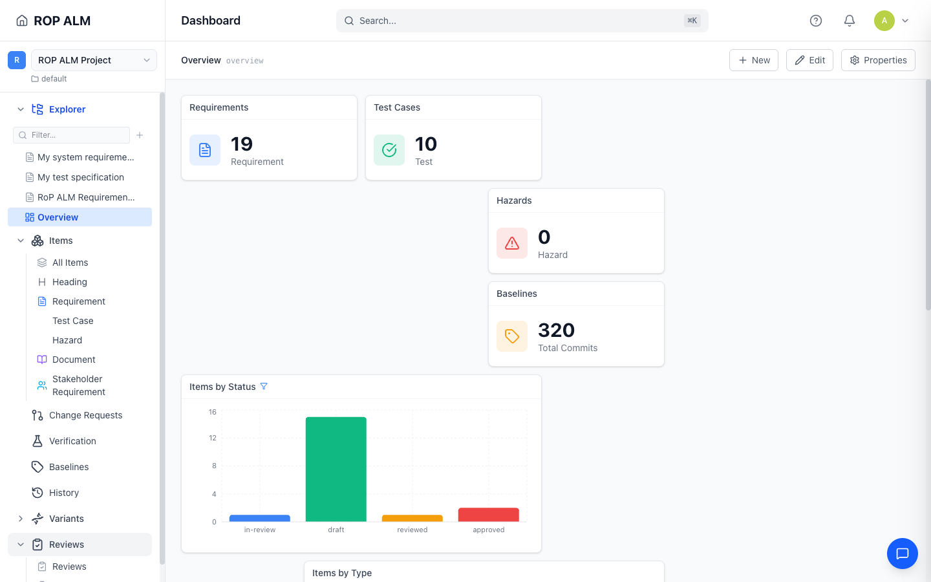The image size is (931, 582).
Task: Click the user avatar A
Action: pyautogui.click(x=884, y=21)
